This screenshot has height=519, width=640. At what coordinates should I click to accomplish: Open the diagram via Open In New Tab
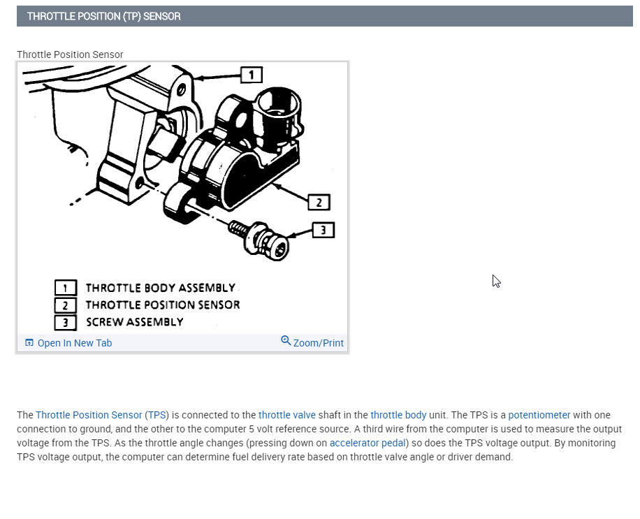tap(74, 343)
